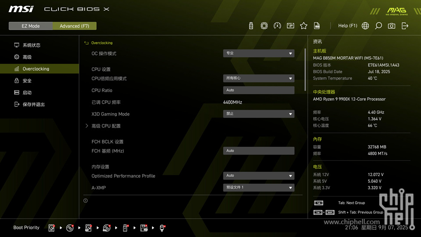Screen dimensions: 421x237
Task: Click the 1.364 V core voltage value
Action: [x=375, y=119]
